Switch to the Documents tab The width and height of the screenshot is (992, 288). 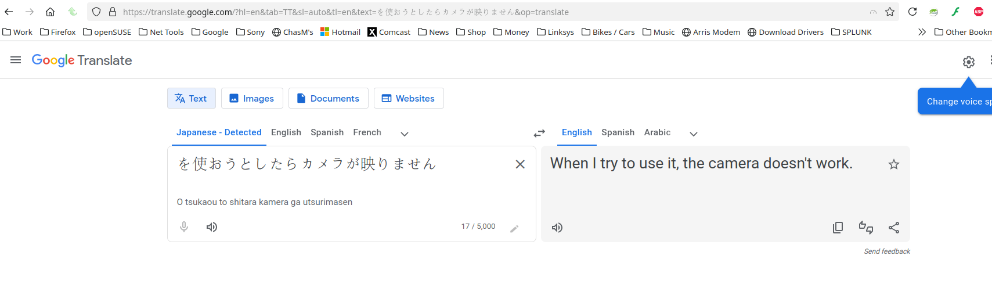point(329,98)
